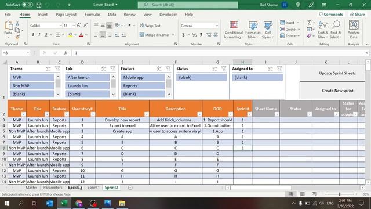The image size is (371, 209).
Task: Click the Borders icon
Action: (x=58, y=35)
